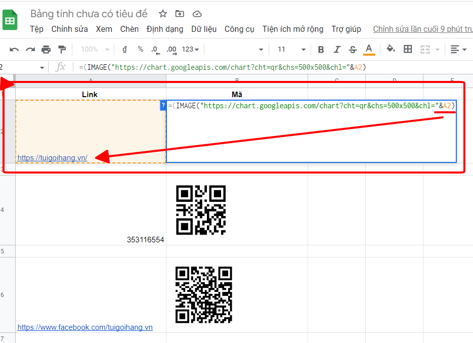Open the Google Sheets home icon

[10, 20]
